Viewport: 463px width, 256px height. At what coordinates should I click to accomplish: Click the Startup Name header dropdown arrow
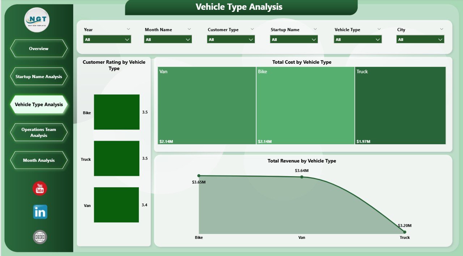[x=315, y=29]
